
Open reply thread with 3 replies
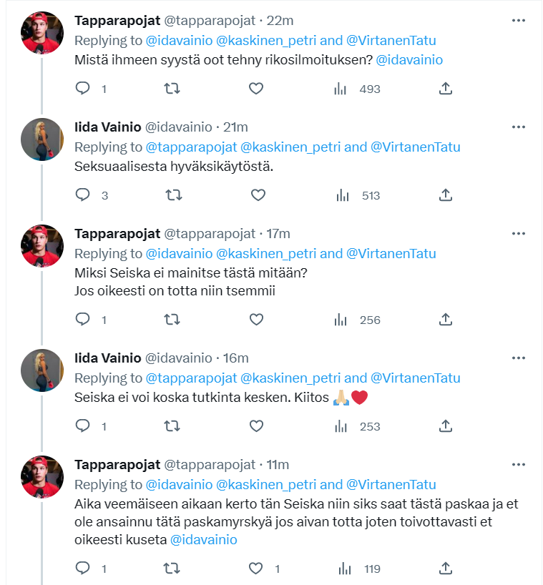[x=83, y=195]
